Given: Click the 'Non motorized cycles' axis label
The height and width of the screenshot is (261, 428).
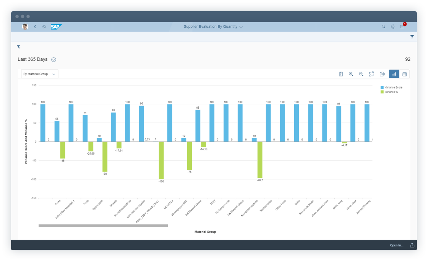Looking at the screenshot, I should (x=136, y=209).
